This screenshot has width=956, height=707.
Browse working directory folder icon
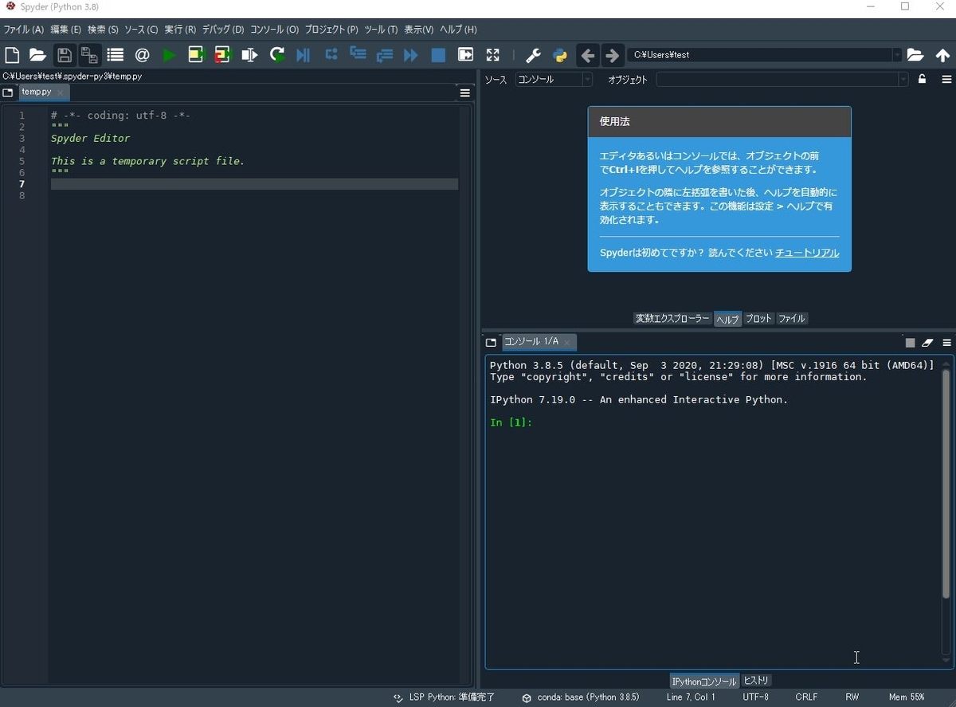point(915,55)
